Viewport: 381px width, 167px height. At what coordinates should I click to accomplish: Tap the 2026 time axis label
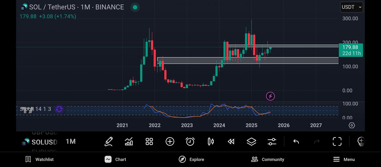(x=284, y=125)
